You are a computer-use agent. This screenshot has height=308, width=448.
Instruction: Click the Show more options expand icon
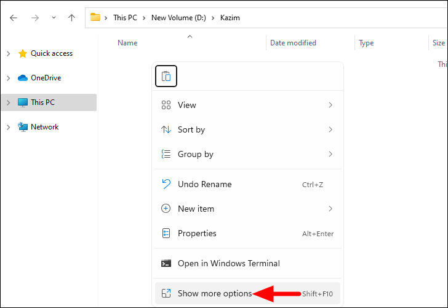(166, 293)
